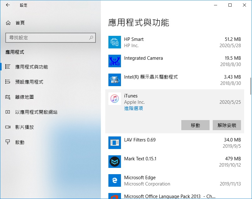This screenshot has width=252, height=199.
Task: Open the Home (首頁) icon
Action: [8, 23]
